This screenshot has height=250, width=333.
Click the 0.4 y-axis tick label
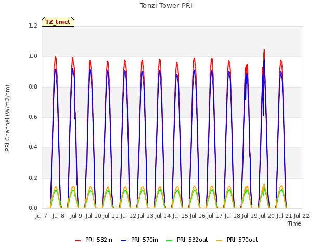pos(33,147)
